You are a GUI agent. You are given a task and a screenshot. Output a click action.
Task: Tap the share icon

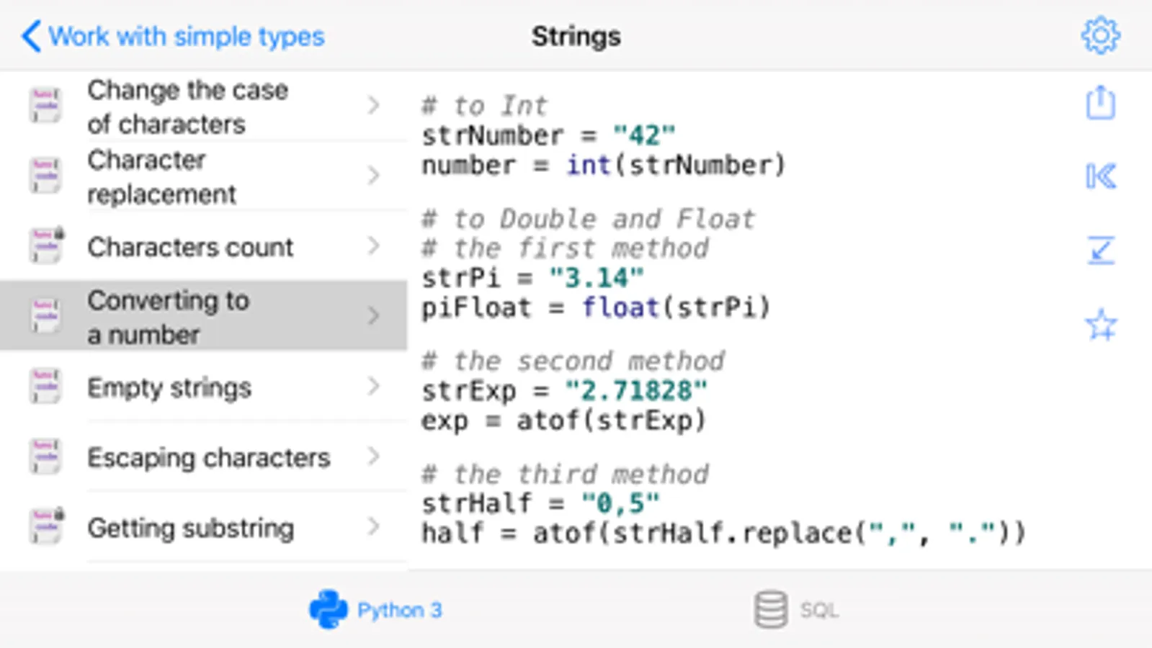tap(1100, 103)
